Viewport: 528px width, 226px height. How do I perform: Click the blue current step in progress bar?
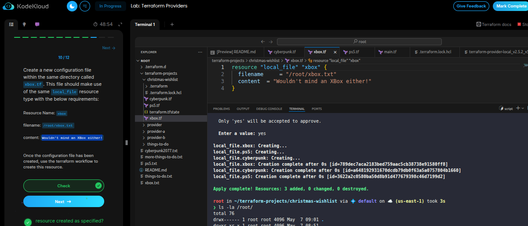point(94,37)
